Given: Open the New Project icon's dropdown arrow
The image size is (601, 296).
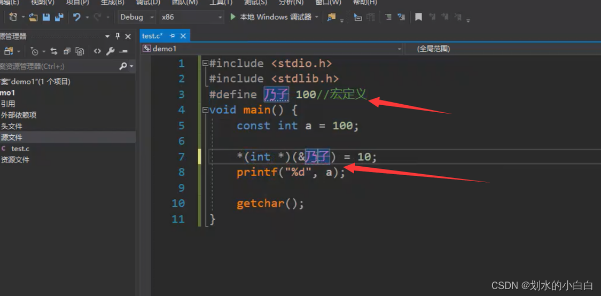Looking at the screenshot, I should pyautogui.click(x=23, y=17).
